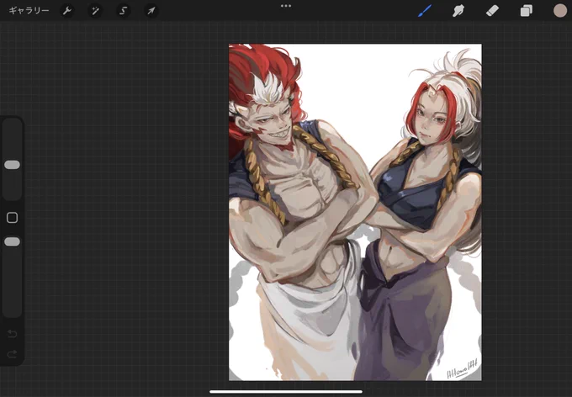Screen dimensions: 572x397
Task: Undo the last stroke using sidebar arrow
Action: [x=12, y=334]
